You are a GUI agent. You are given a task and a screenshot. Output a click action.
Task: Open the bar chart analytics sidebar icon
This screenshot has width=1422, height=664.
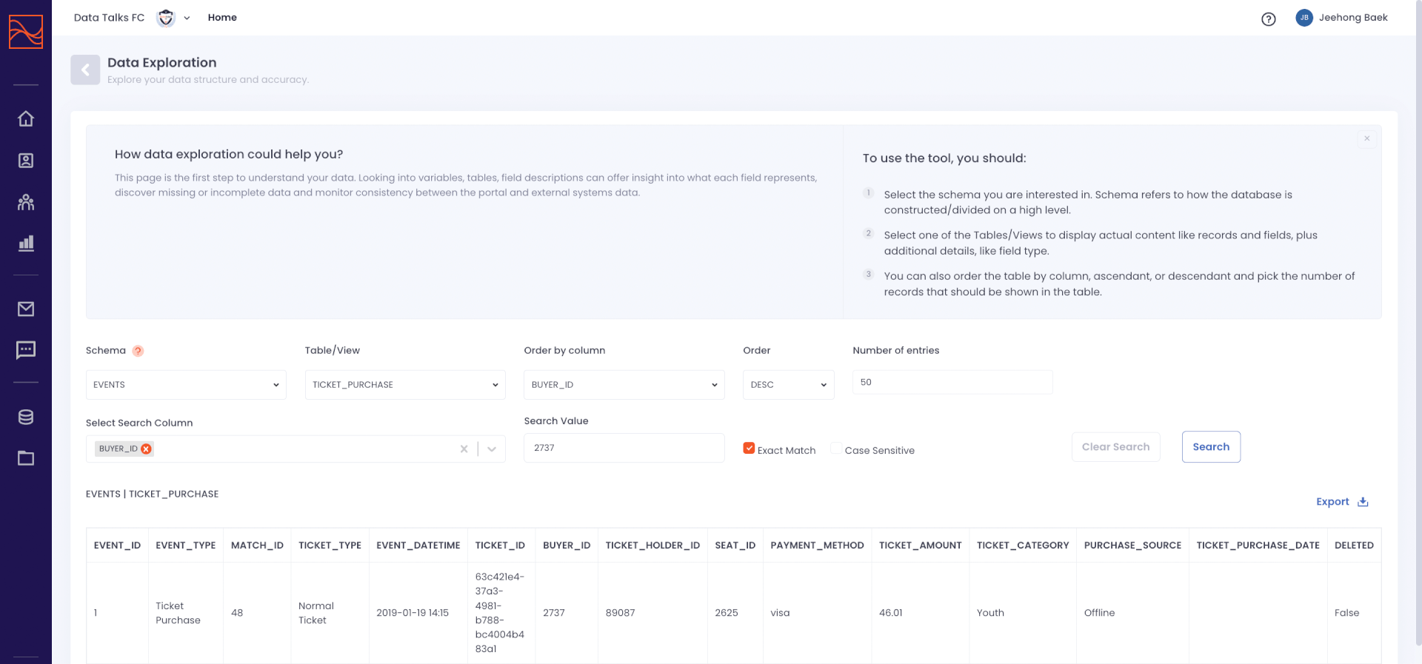point(26,244)
